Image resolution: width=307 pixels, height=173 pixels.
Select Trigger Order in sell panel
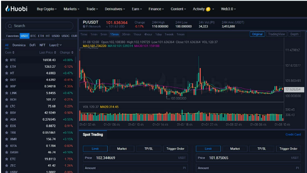pos(288,149)
